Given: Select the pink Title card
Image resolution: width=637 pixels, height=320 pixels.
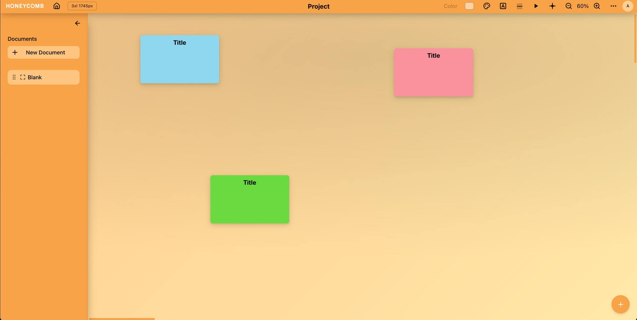Looking at the screenshot, I should tap(433, 73).
